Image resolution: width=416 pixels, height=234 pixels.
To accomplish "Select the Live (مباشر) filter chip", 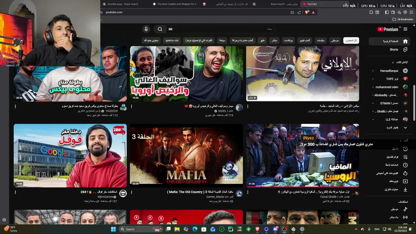I will click(x=274, y=41).
